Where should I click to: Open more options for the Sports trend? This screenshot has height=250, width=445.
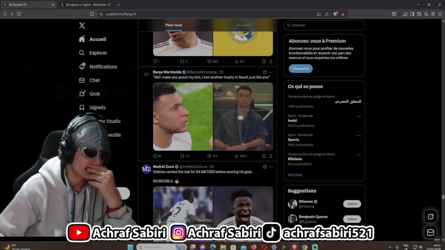tap(359, 135)
